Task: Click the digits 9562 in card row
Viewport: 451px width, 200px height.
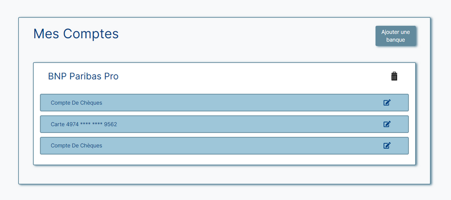Action: pyautogui.click(x=110, y=124)
